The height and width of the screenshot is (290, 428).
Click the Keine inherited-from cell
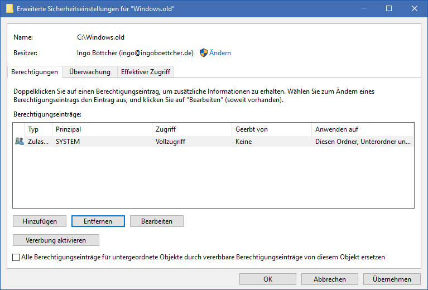243,142
